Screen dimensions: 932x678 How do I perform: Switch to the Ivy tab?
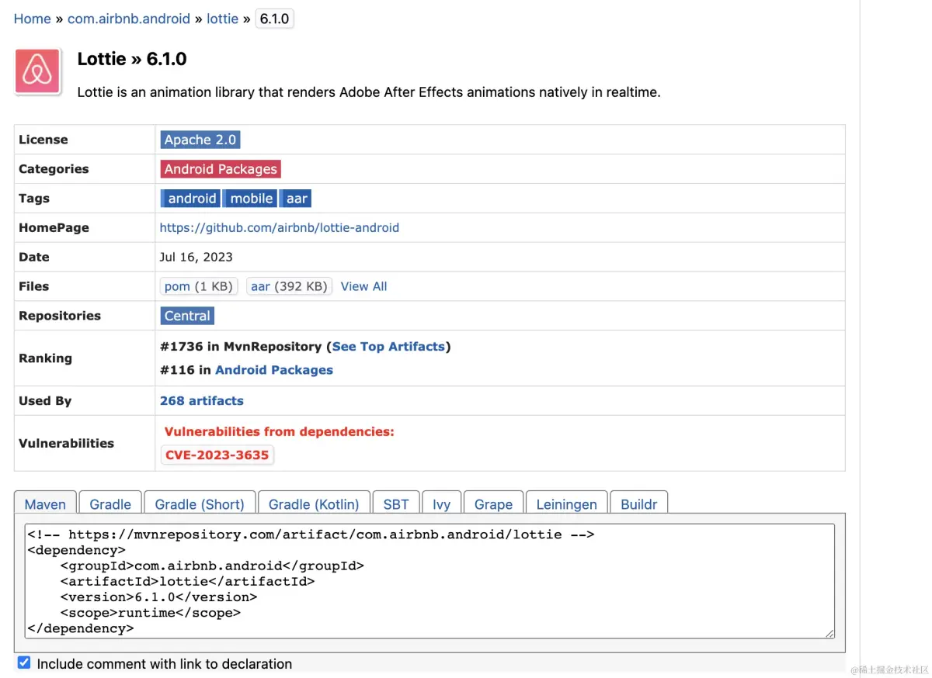coord(442,503)
